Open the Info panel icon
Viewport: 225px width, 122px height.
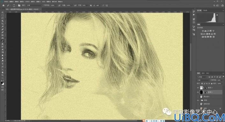pyautogui.click(x=194, y=22)
